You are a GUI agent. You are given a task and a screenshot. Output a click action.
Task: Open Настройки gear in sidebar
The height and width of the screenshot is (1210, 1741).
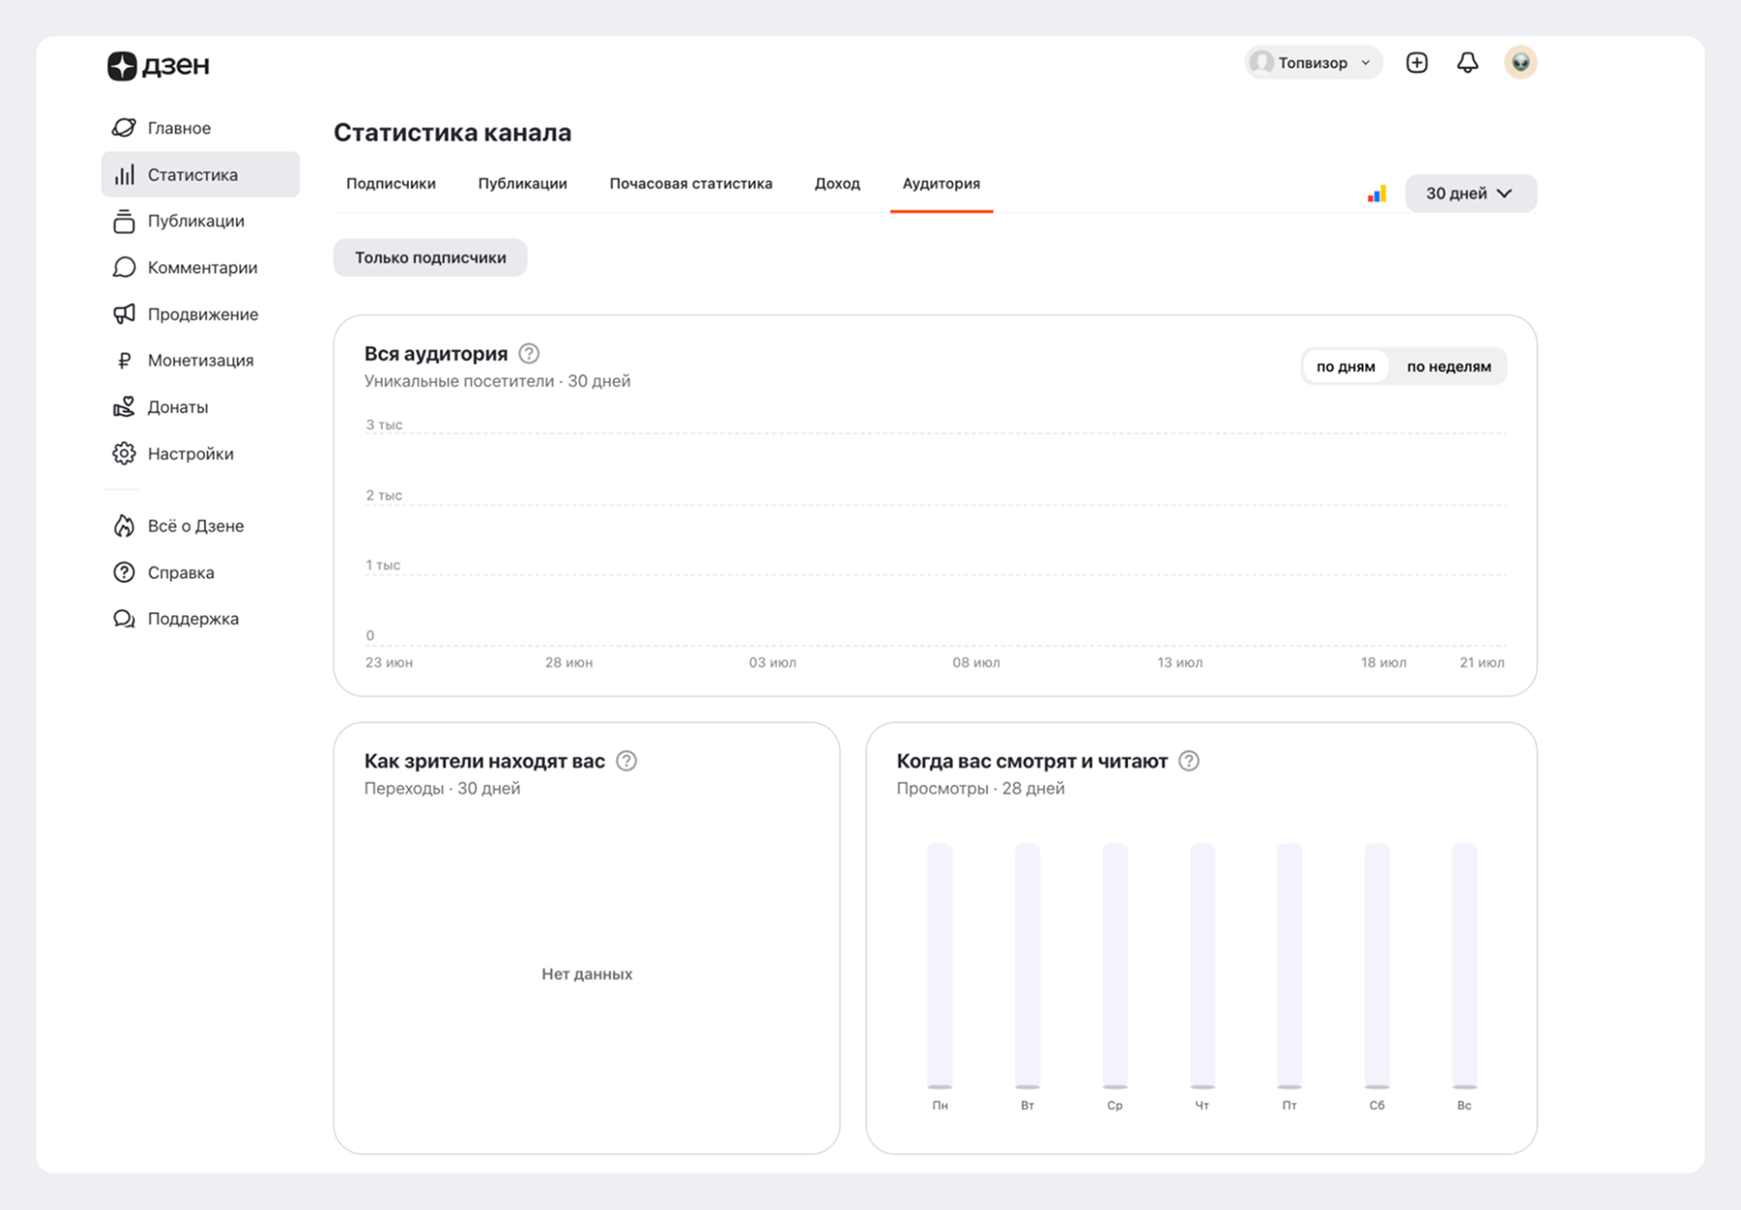coord(190,454)
